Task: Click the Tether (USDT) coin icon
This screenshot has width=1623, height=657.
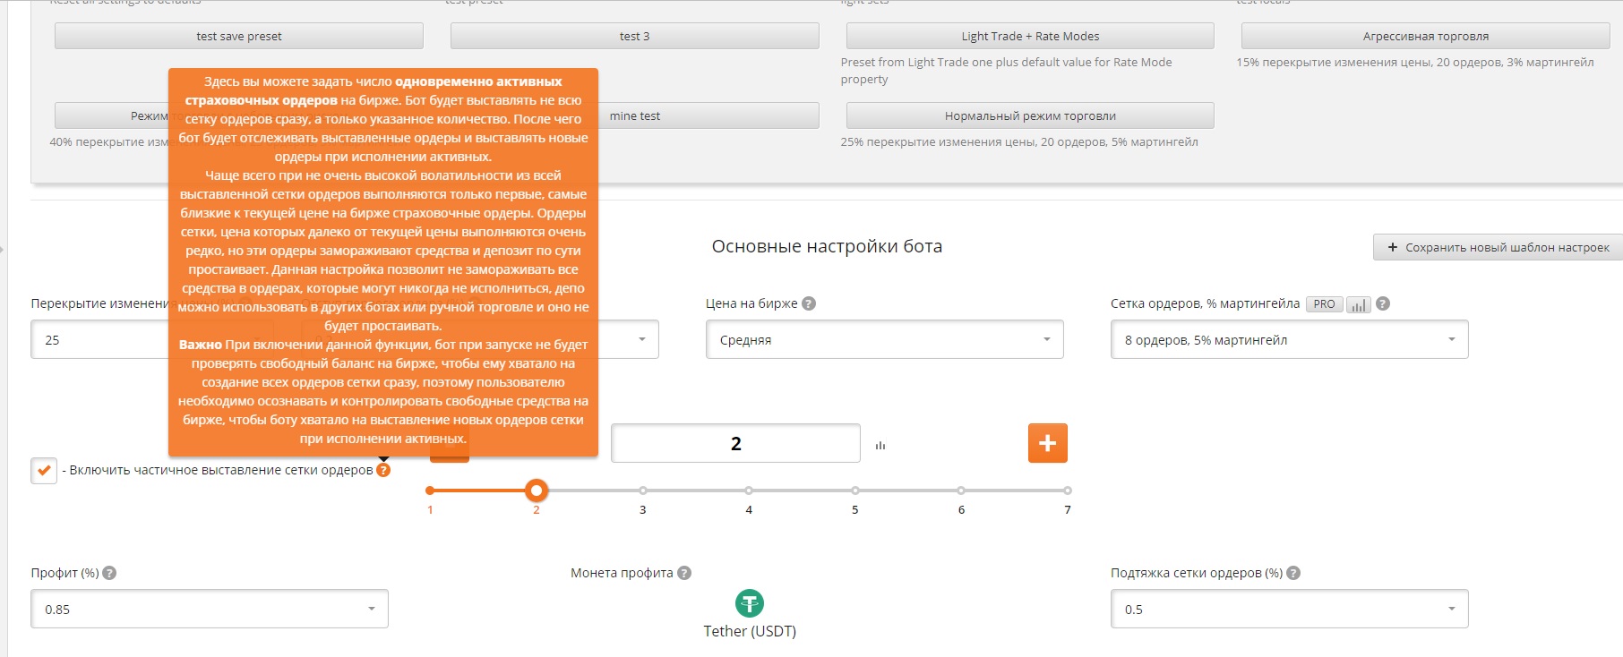Action: [749, 604]
